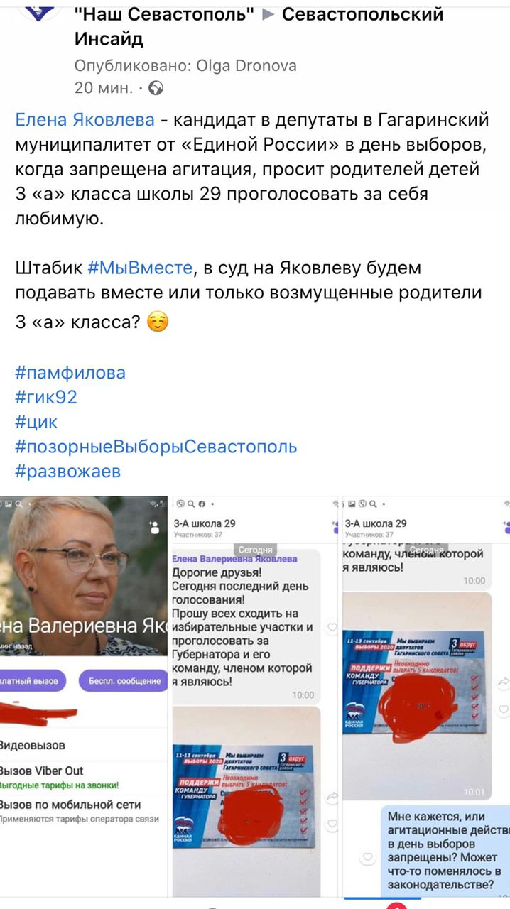Open the #памфилова hashtag

[70, 373]
